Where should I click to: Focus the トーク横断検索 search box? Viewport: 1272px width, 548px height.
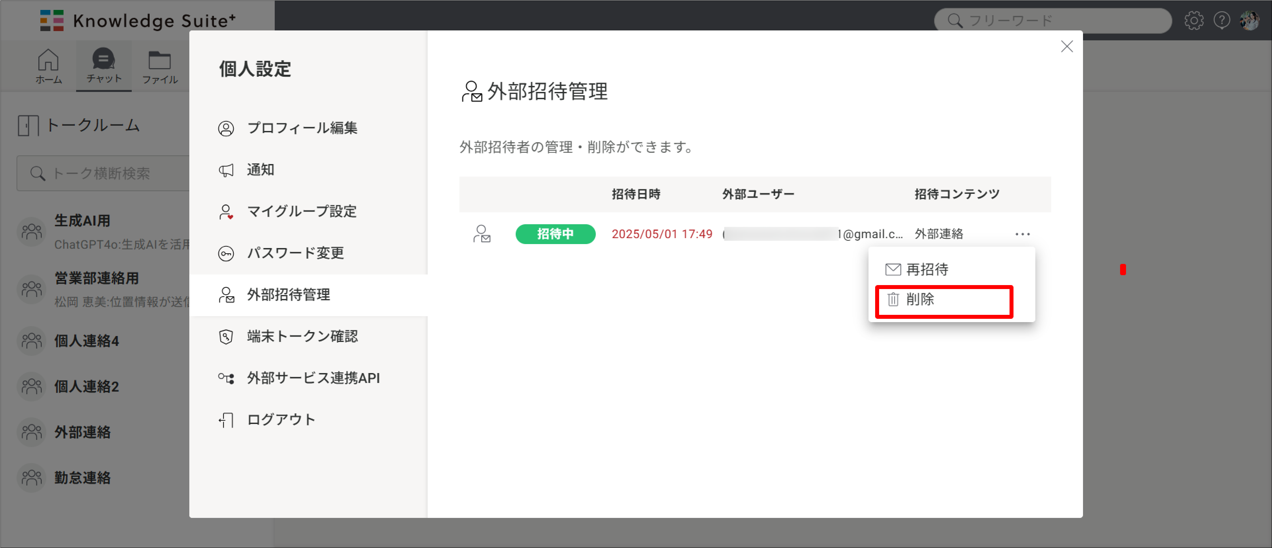(x=103, y=173)
